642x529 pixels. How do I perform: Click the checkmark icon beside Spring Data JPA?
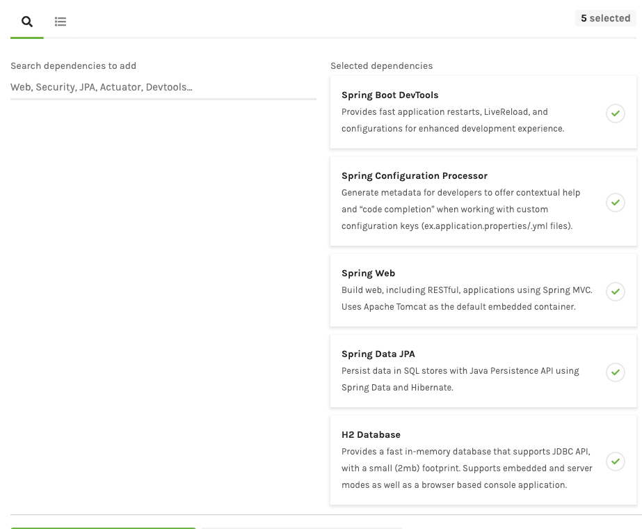point(615,372)
